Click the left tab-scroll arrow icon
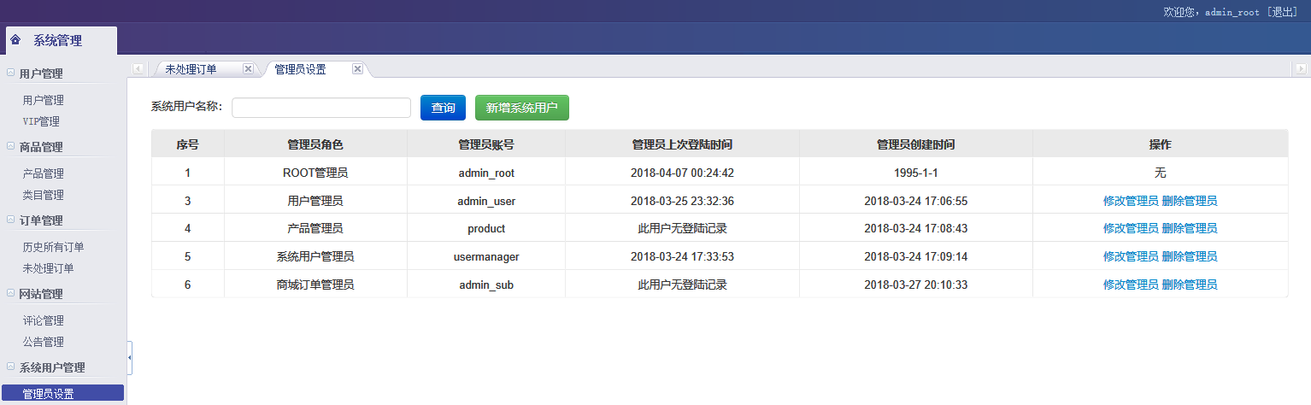Viewport: 1311px width, 405px height. click(x=138, y=69)
